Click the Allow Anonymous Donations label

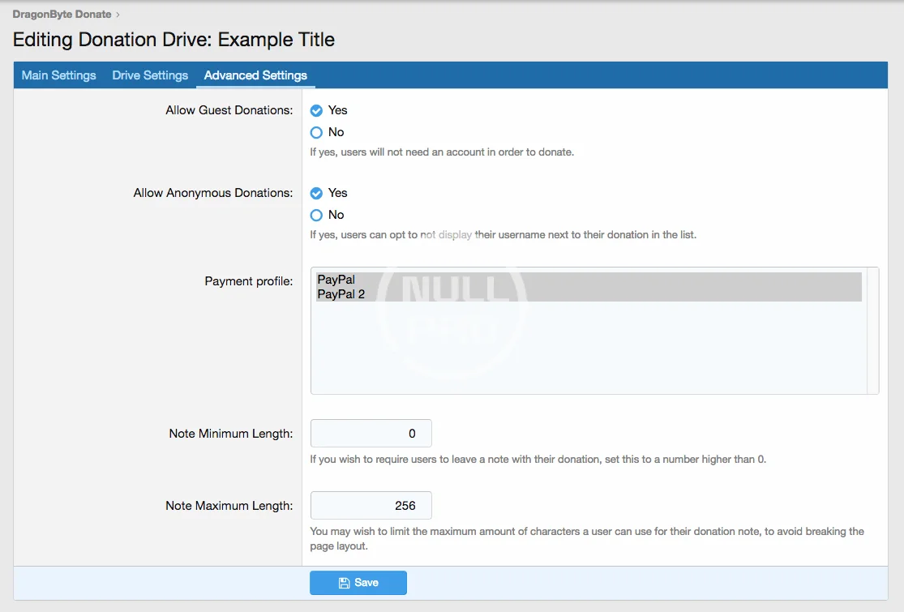[x=212, y=193]
